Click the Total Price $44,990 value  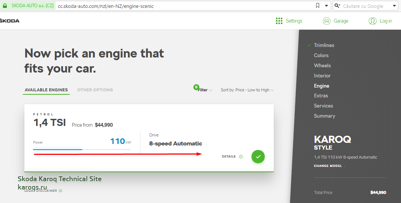(378, 192)
